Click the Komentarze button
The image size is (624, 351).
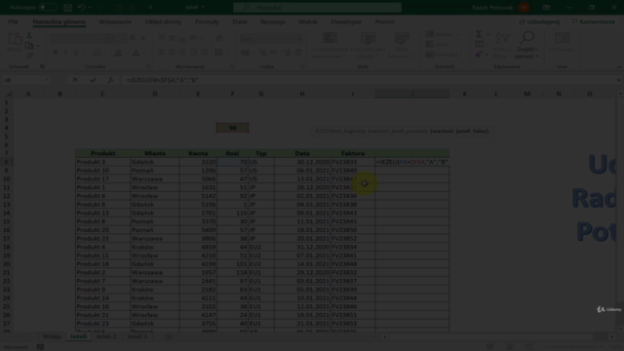click(594, 21)
